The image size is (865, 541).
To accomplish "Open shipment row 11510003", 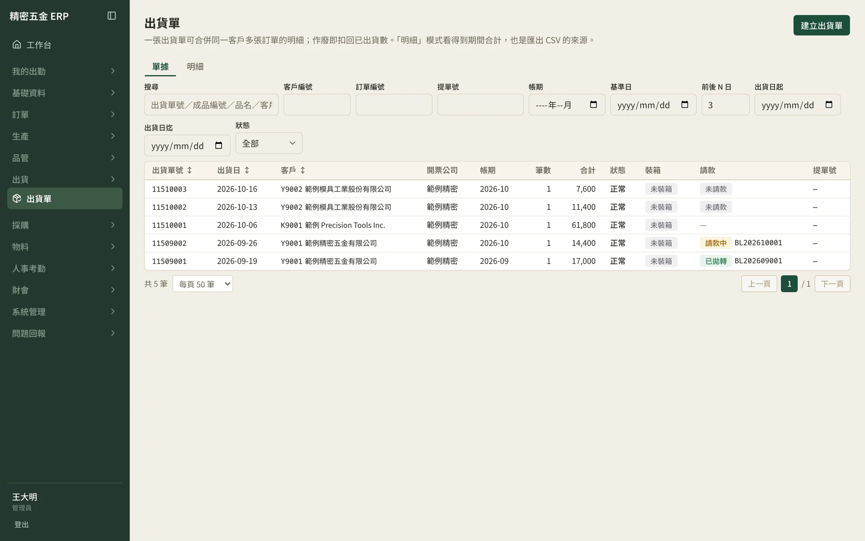I will click(497, 189).
